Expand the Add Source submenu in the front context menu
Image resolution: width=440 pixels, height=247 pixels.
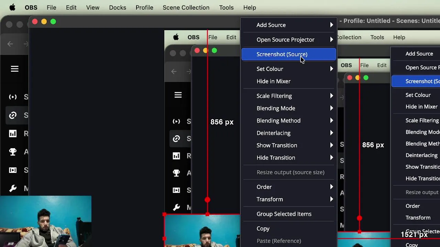click(289, 25)
